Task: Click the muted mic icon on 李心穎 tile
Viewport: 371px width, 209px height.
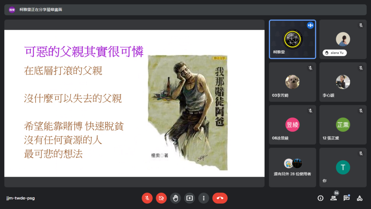Action: (361, 68)
